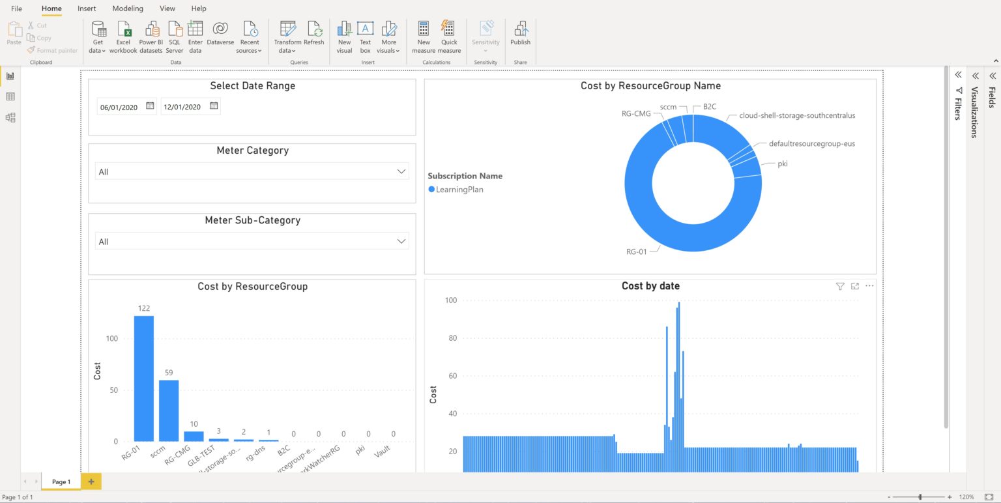Open the Get data dropdown
The width and height of the screenshot is (1001, 503).
(x=98, y=37)
